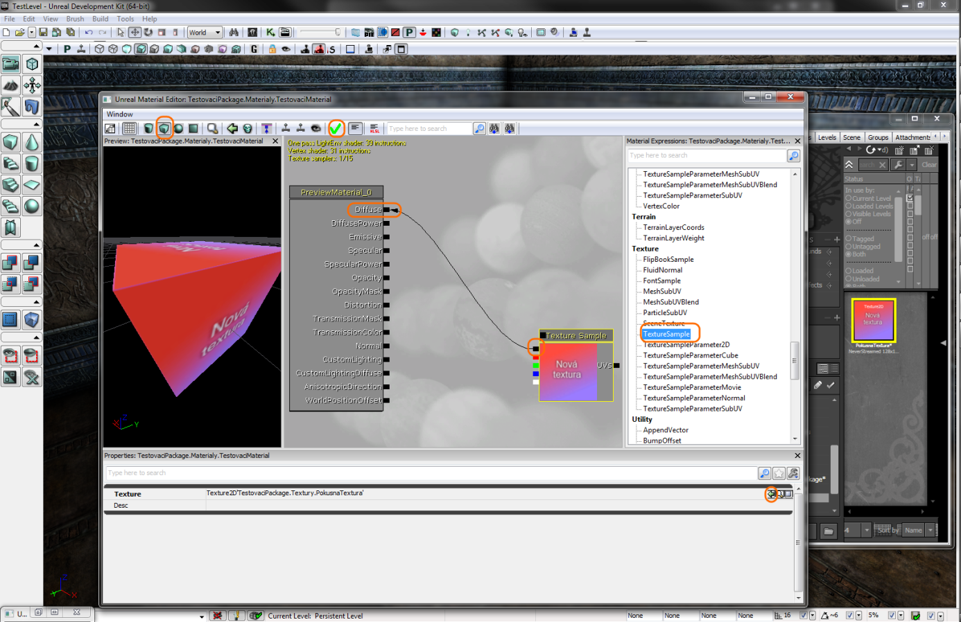Click Clear button in Content Browser filter
961x622 pixels.
928,165
